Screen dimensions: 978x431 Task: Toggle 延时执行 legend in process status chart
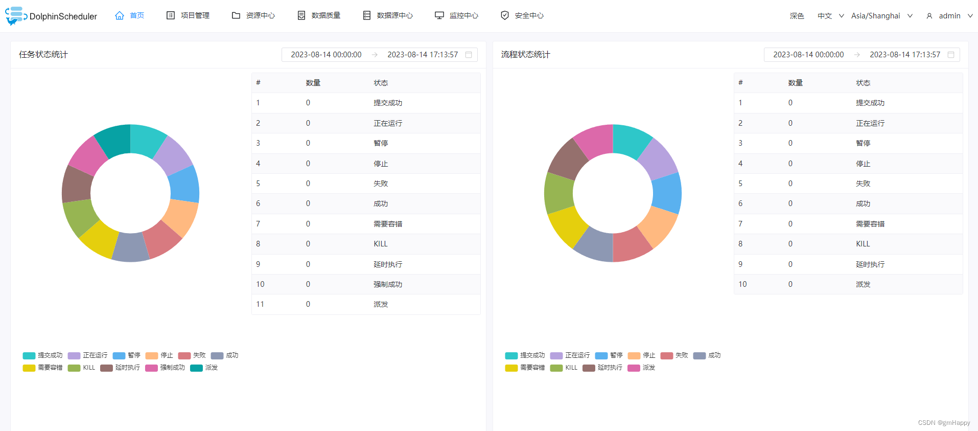[602, 368]
